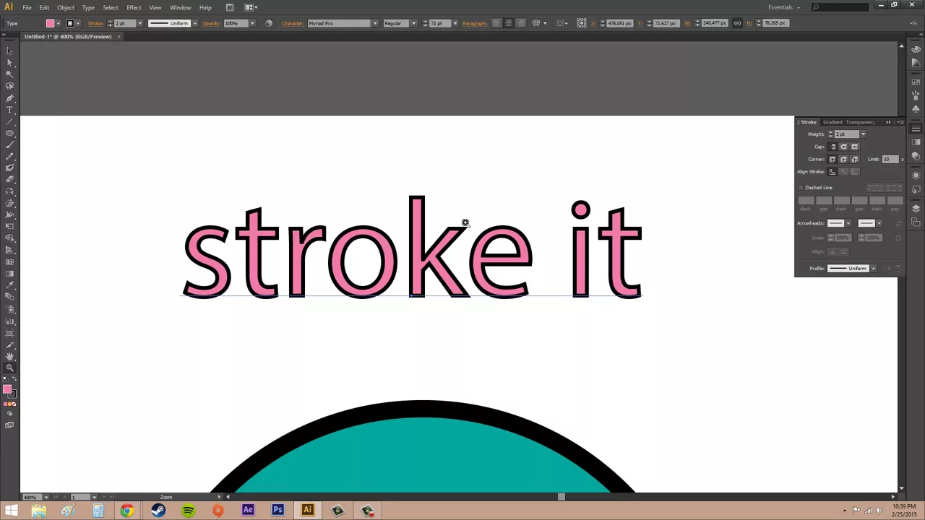Open the variable width profile Uniform dropdown
This screenshot has height=520, width=925.
pyautogui.click(x=194, y=23)
